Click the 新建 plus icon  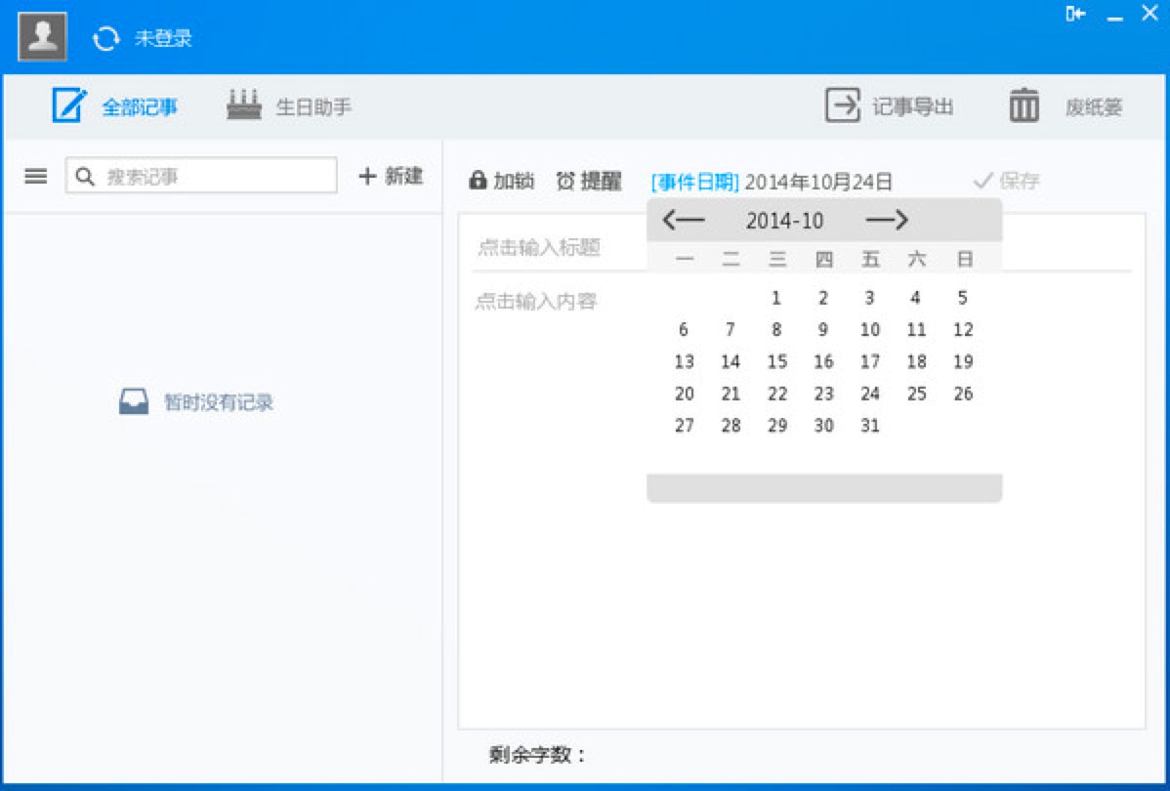click(367, 176)
